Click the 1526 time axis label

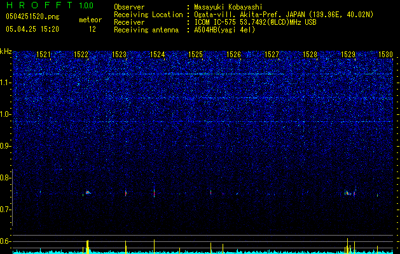click(x=233, y=54)
